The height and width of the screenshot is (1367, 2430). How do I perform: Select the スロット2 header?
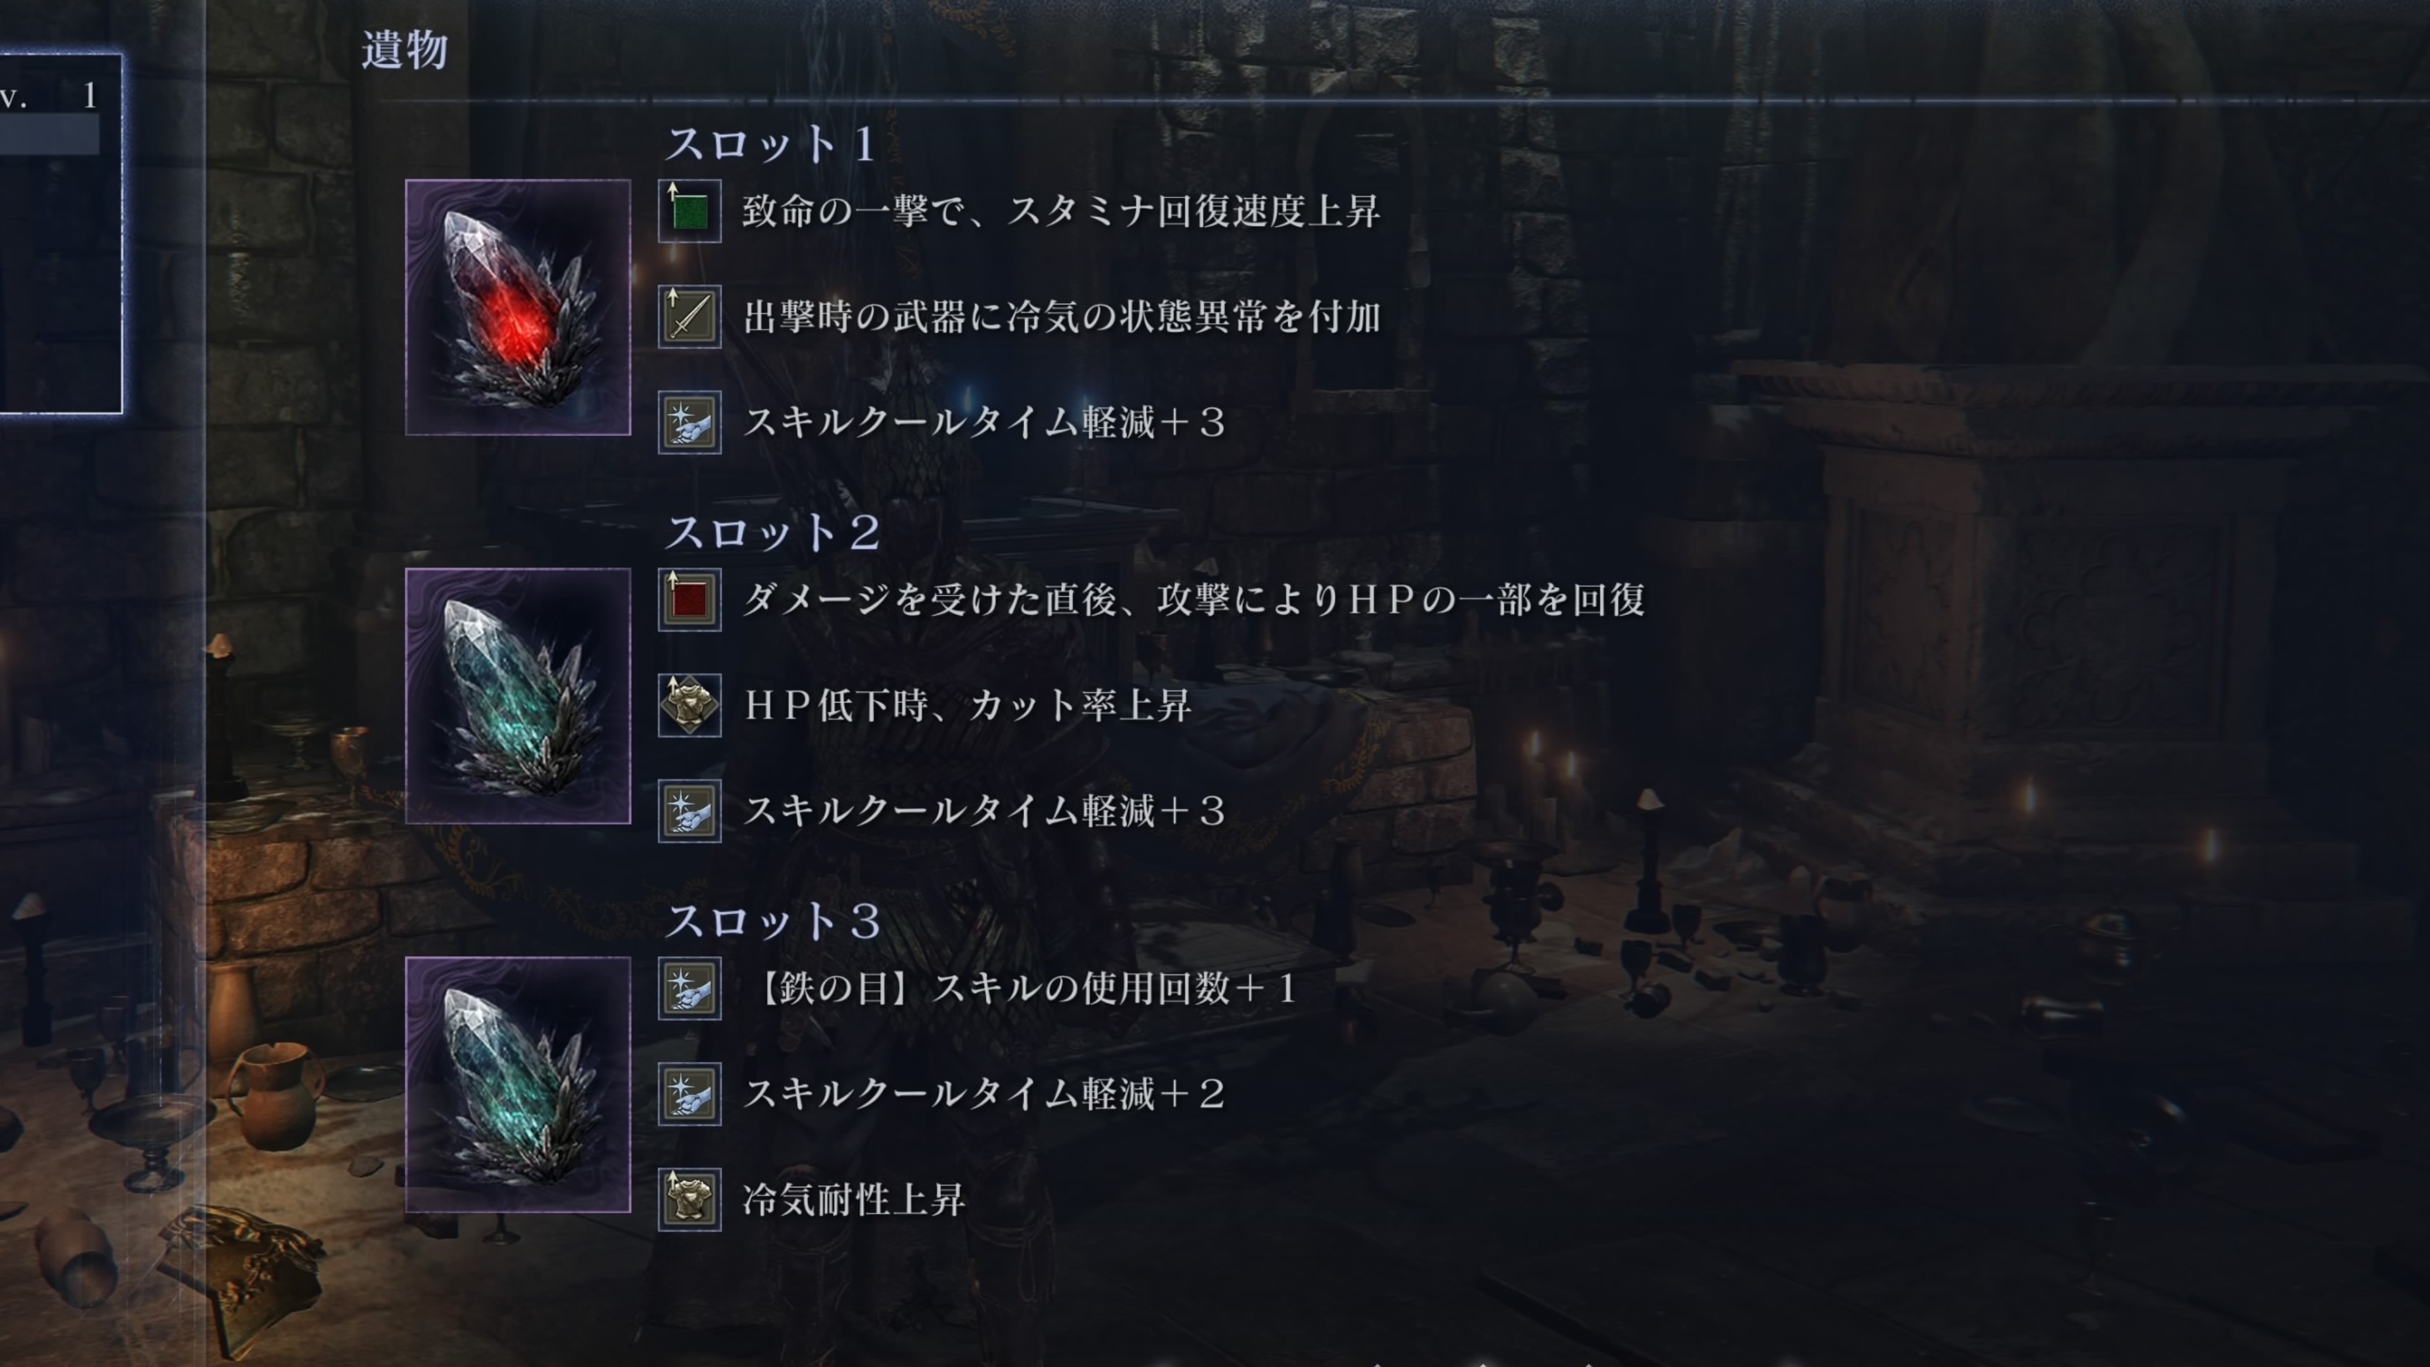coord(773,533)
